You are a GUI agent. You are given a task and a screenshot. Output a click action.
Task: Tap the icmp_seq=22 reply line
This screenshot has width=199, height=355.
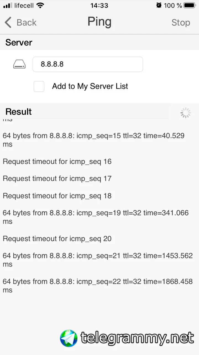(98, 286)
